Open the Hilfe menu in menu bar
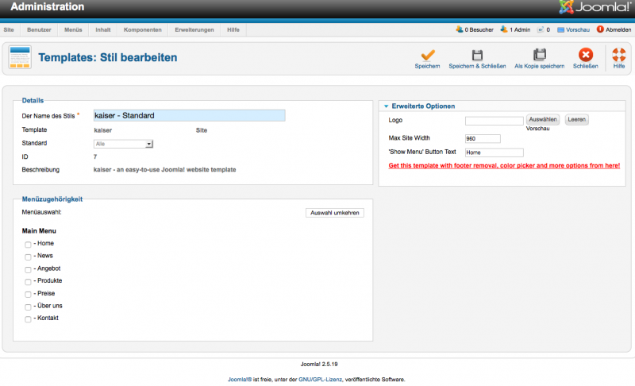This screenshot has width=635, height=386. point(233,29)
